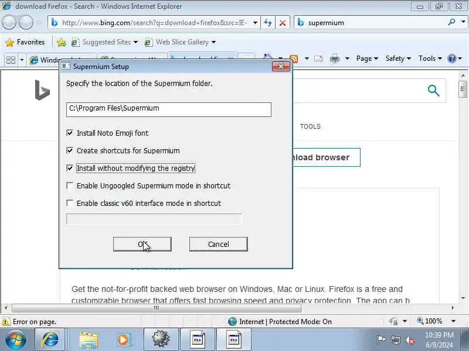
Task: Click scroll right arrow on horizontal scrollbar
Action: click(453, 308)
